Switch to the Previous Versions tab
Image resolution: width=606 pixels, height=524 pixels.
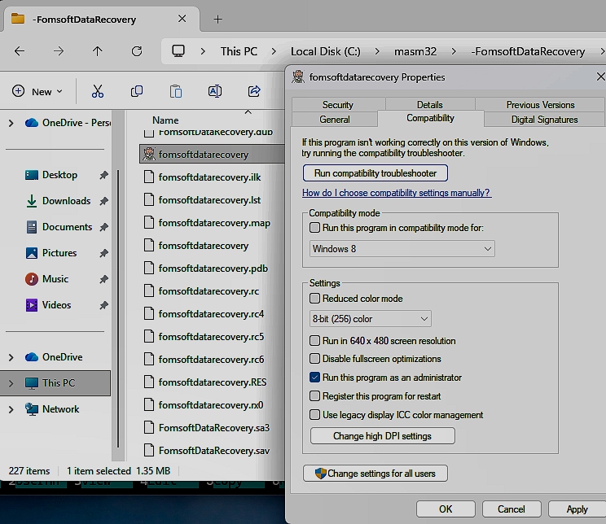[540, 105]
